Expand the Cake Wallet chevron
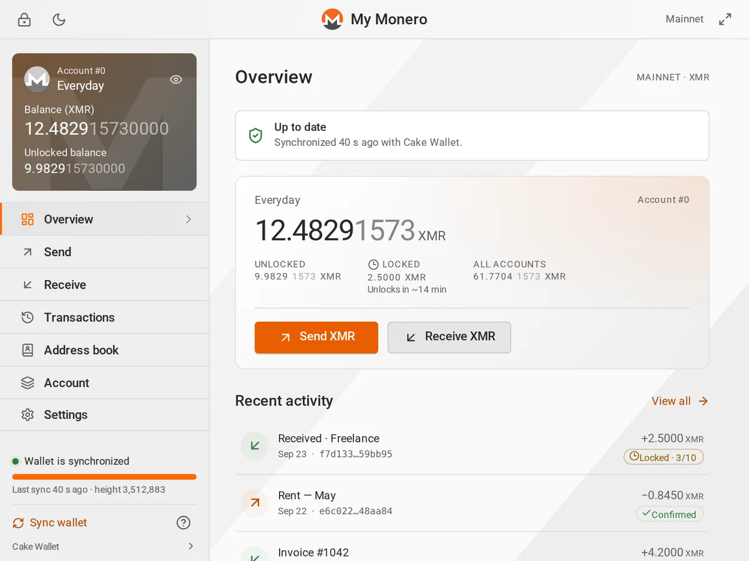 (191, 547)
